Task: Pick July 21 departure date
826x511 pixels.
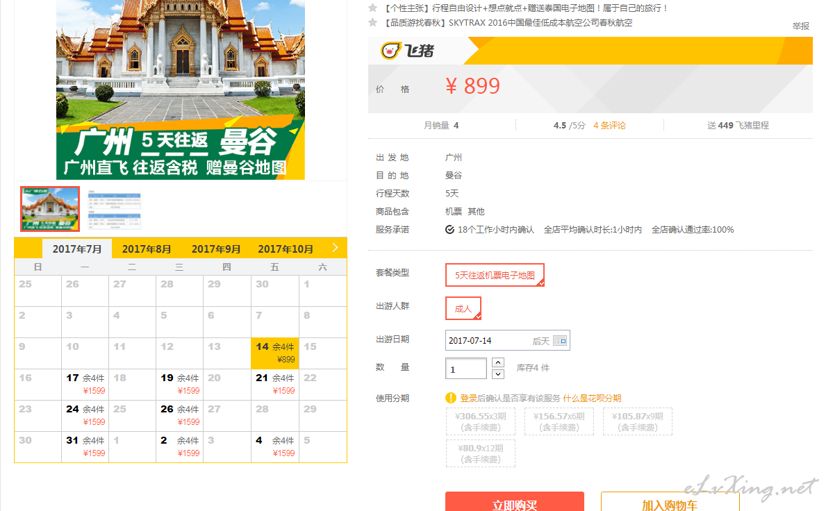Action: [x=275, y=384]
